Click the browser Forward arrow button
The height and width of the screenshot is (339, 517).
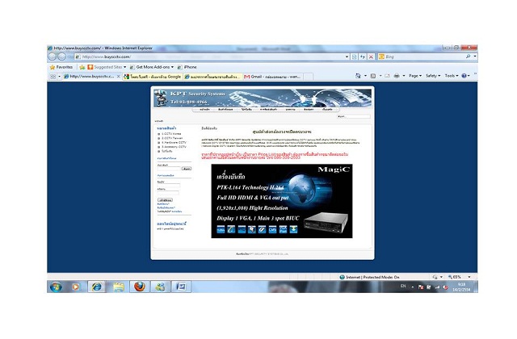click(61, 56)
